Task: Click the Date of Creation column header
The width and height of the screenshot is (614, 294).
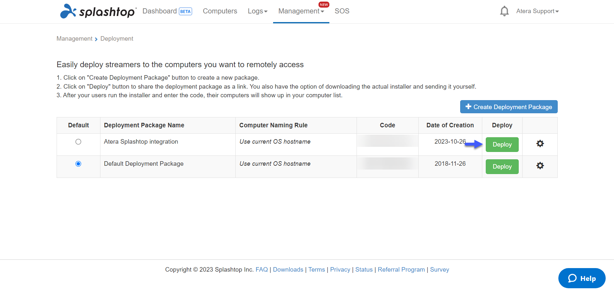Action: click(450, 125)
